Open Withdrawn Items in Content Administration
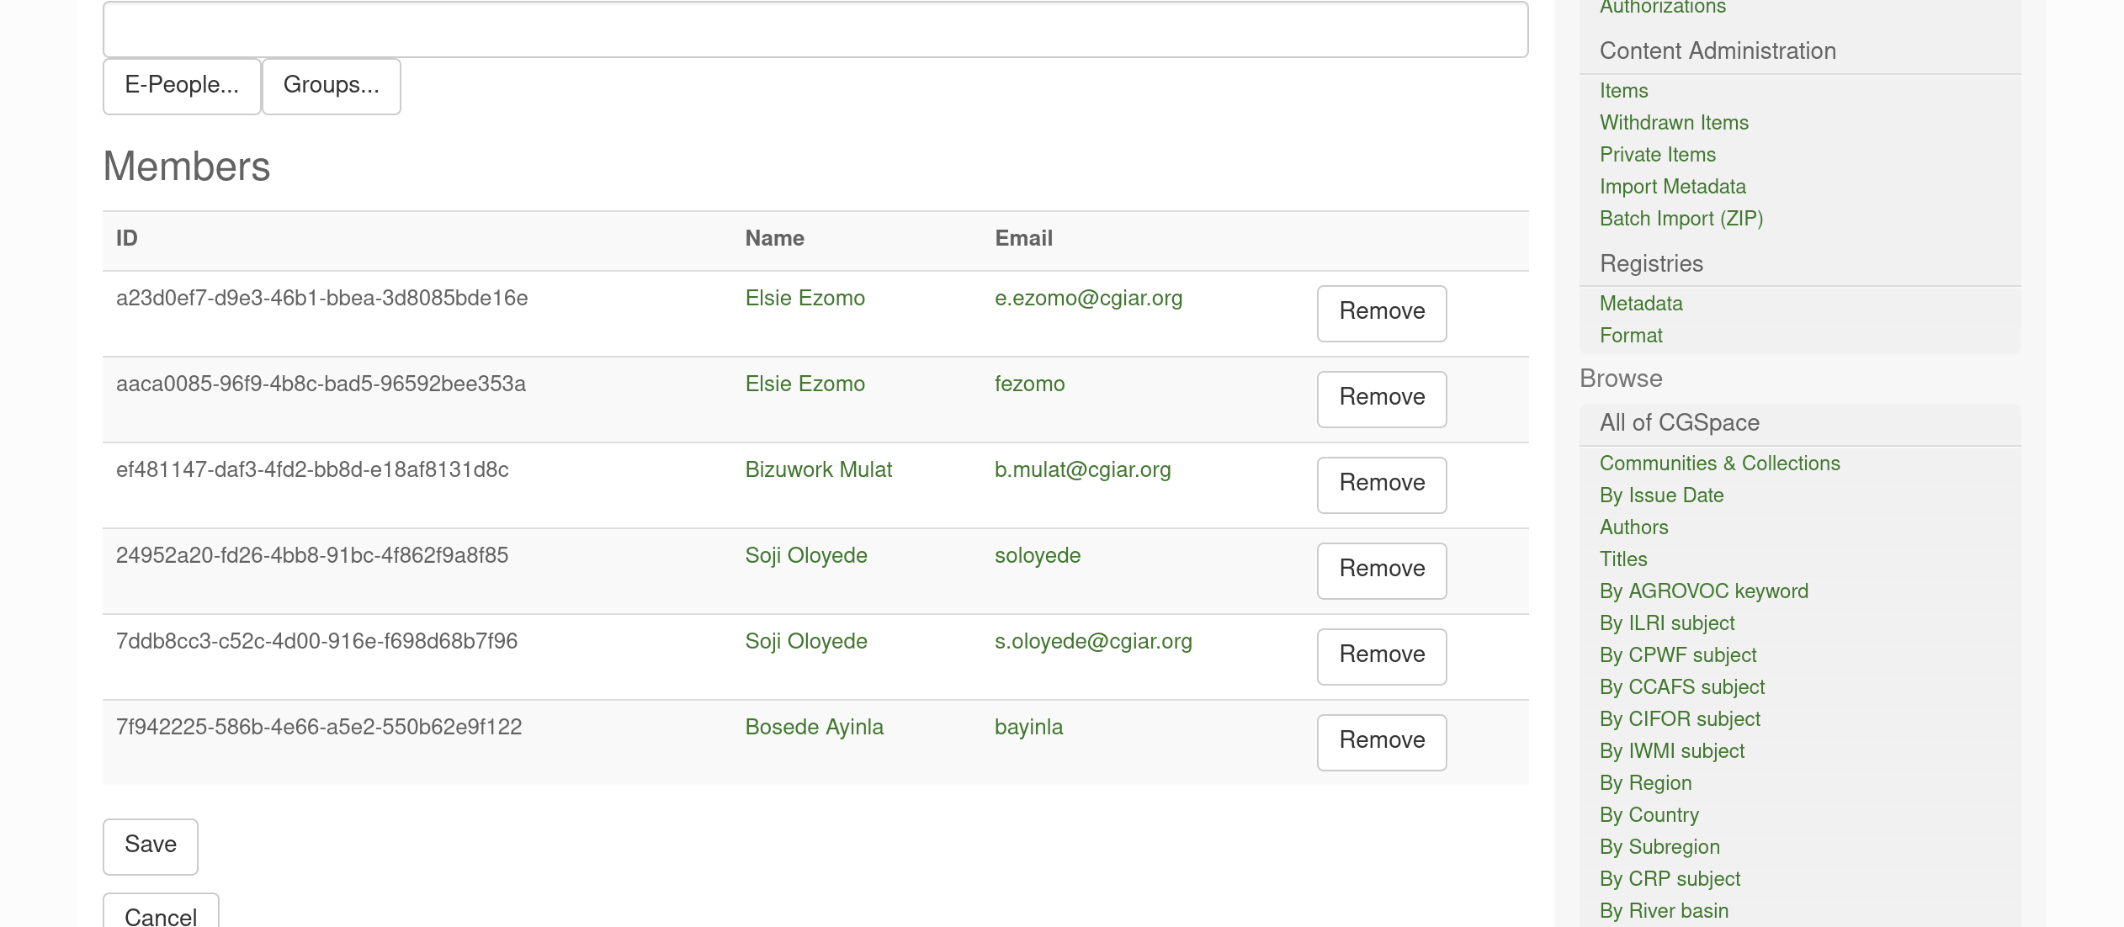Image resolution: width=2124 pixels, height=927 pixels. 1674,122
